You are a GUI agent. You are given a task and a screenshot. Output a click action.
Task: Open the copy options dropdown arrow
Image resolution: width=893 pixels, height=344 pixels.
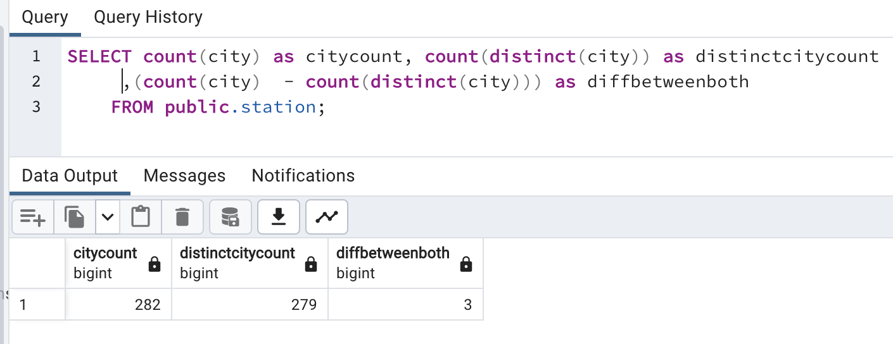pyautogui.click(x=108, y=218)
